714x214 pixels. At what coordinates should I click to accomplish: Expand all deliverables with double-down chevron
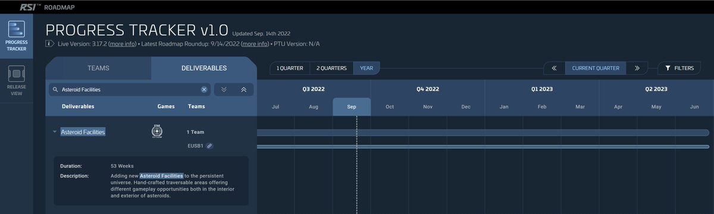[x=224, y=90]
